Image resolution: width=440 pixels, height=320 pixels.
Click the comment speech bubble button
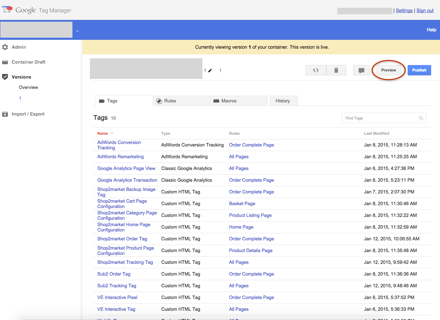coord(362,70)
